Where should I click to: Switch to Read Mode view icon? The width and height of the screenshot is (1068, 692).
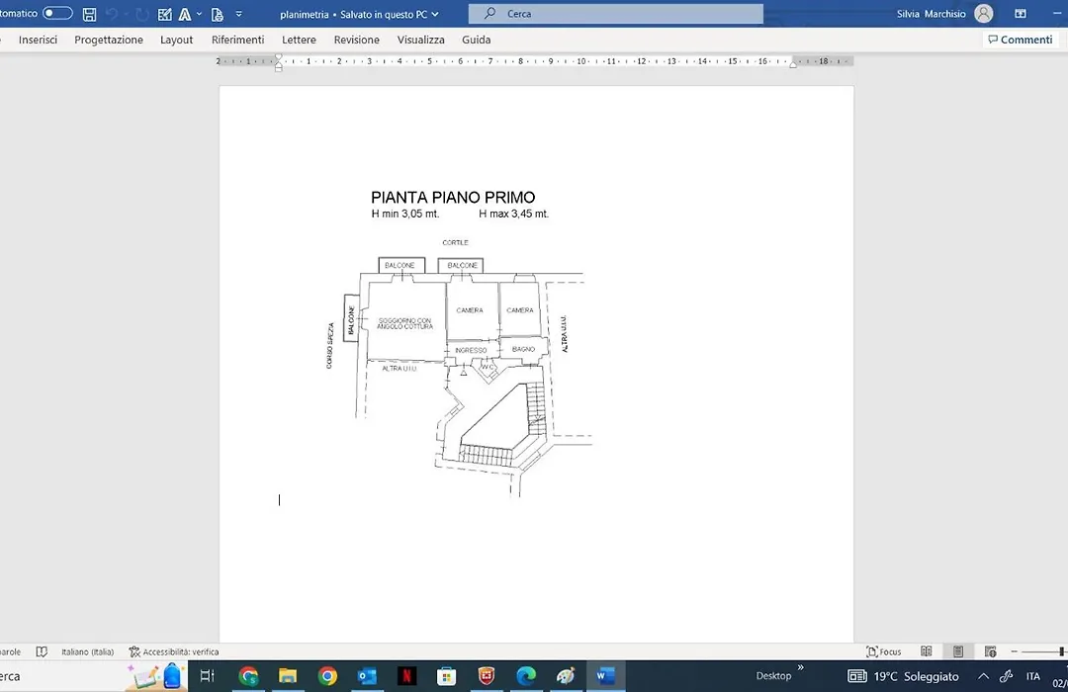(927, 651)
